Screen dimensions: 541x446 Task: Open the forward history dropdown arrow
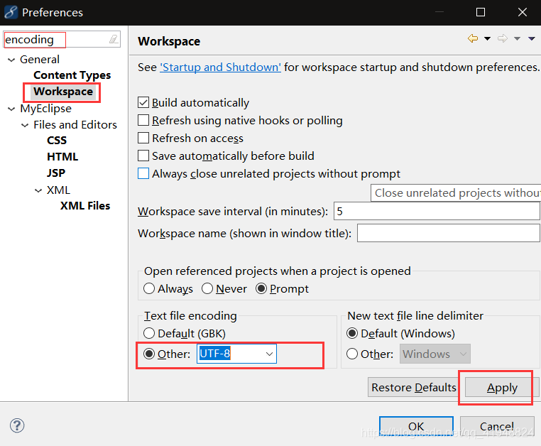(517, 38)
